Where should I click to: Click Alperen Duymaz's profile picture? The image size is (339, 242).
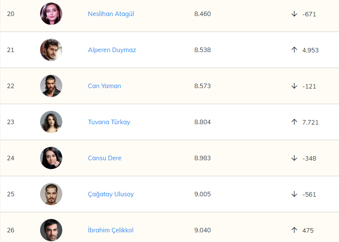(x=51, y=50)
